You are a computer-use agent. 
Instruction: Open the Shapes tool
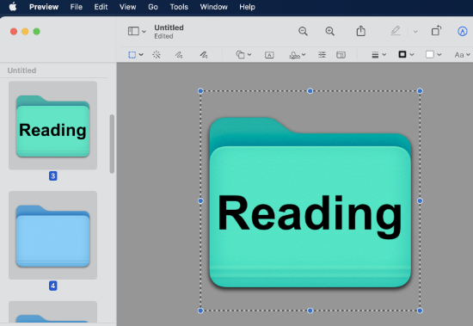(240, 55)
